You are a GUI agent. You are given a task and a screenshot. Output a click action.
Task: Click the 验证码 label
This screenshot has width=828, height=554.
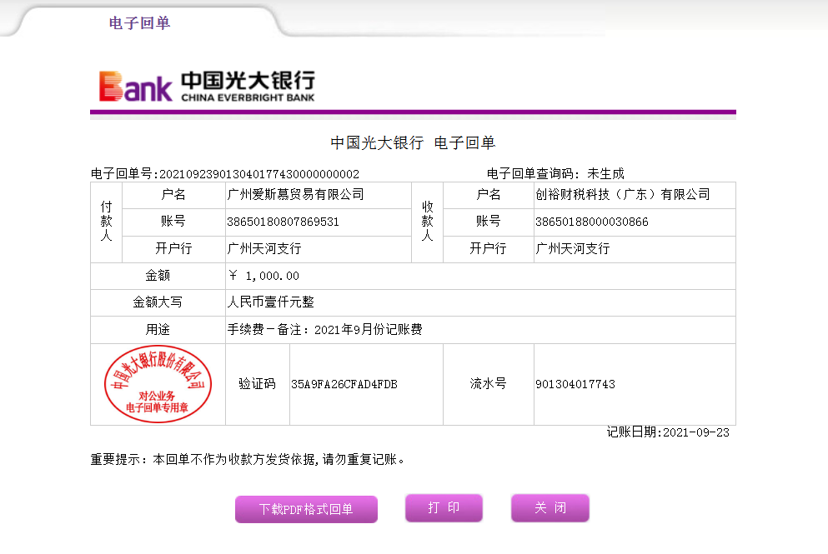click(257, 384)
